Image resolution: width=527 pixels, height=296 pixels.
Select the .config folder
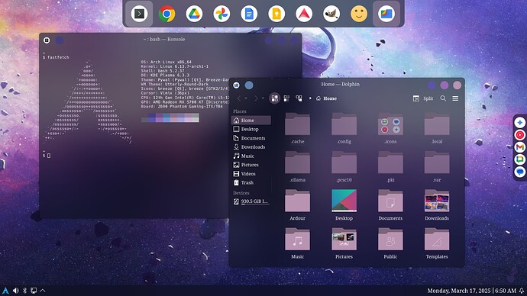coord(344,128)
